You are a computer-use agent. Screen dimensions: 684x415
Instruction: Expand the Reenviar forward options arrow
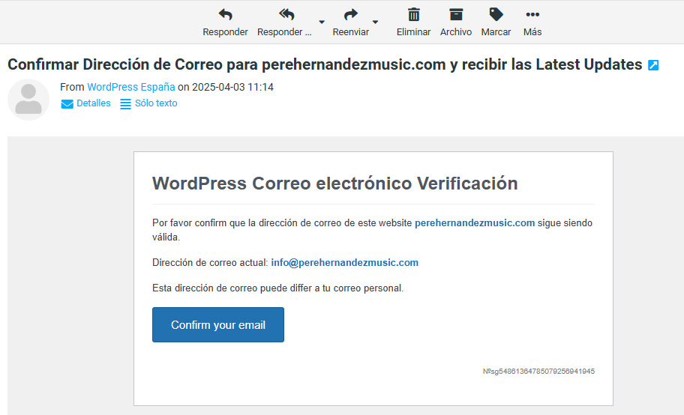click(375, 22)
